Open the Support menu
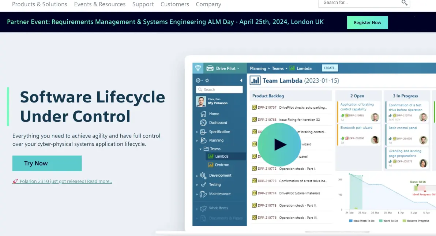436x236 pixels. (x=143, y=4)
